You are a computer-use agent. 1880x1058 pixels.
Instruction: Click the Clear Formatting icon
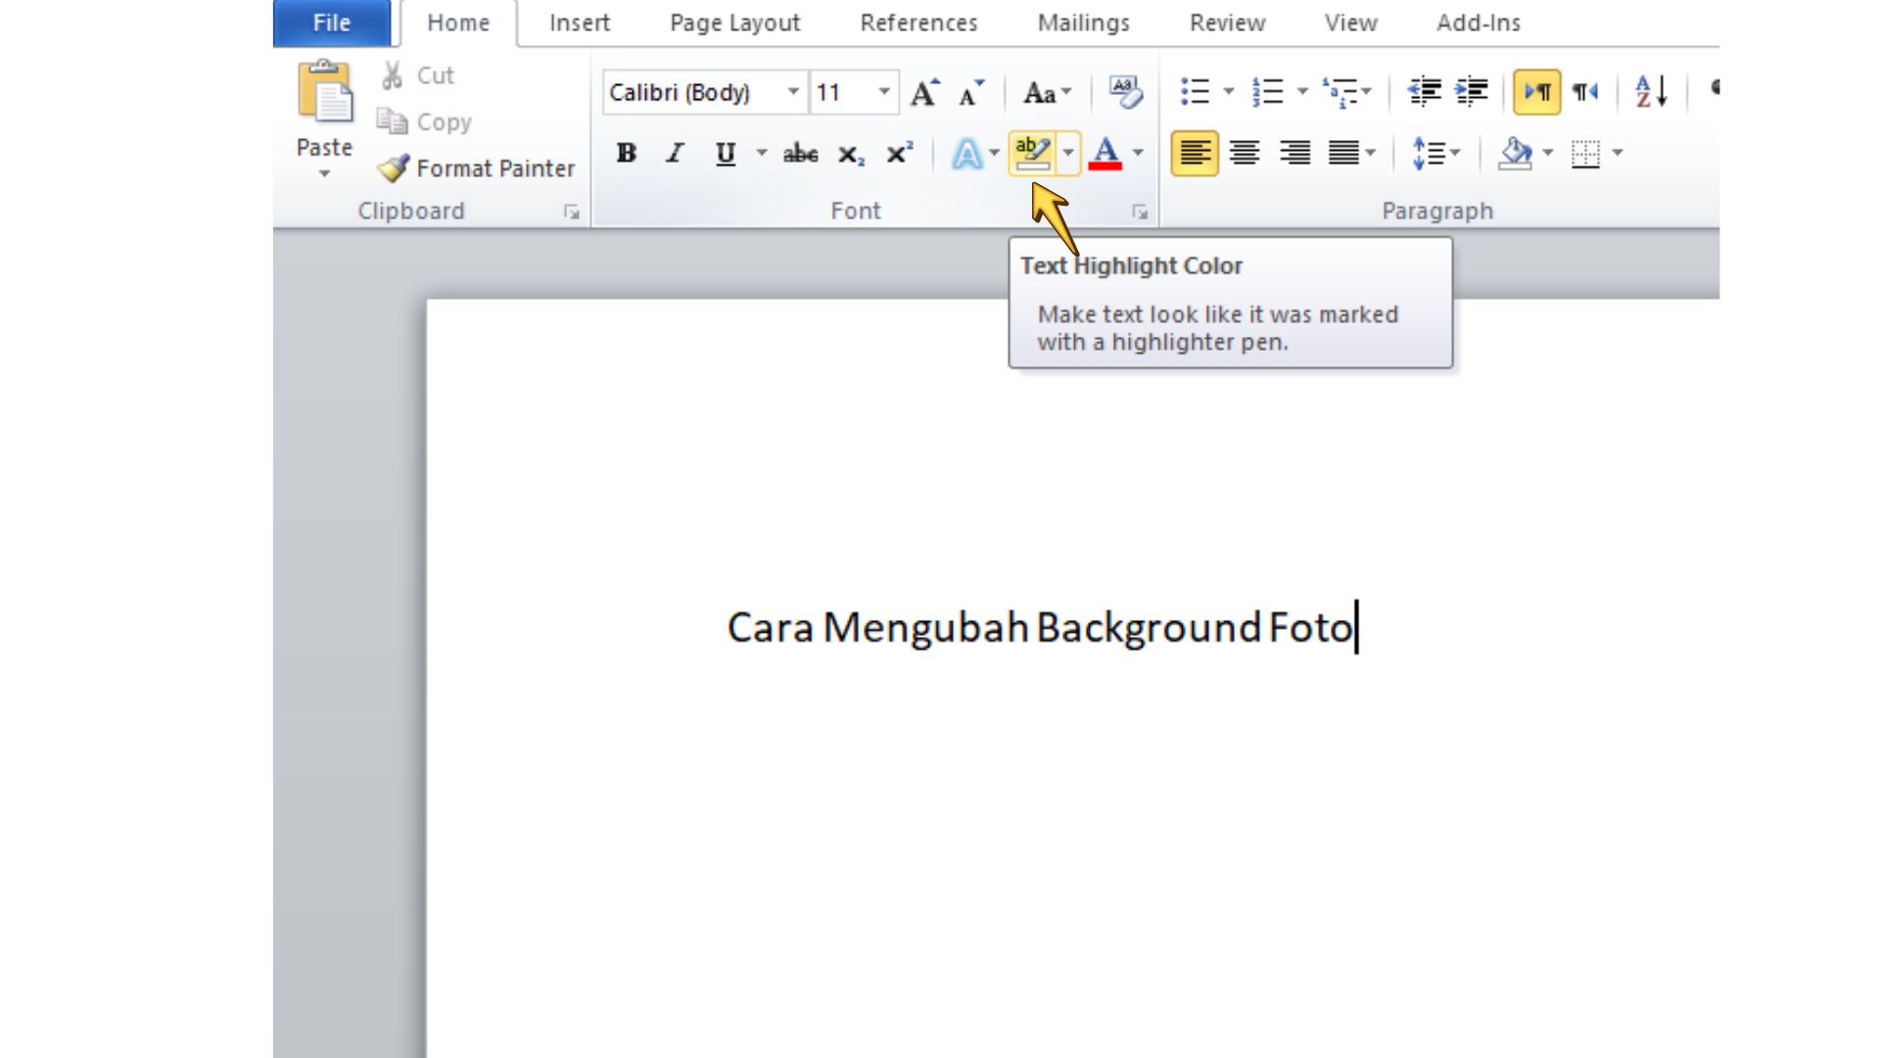1125,92
